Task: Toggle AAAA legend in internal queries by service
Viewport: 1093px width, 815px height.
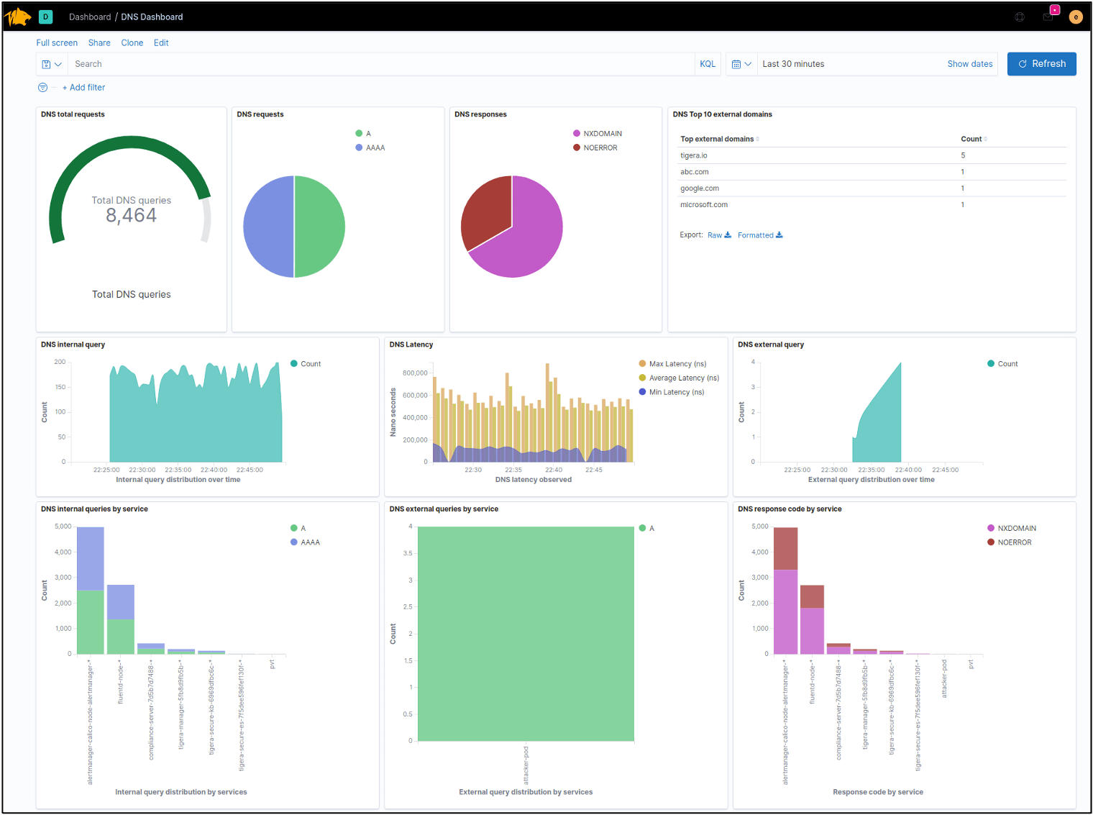Action: pyautogui.click(x=306, y=543)
